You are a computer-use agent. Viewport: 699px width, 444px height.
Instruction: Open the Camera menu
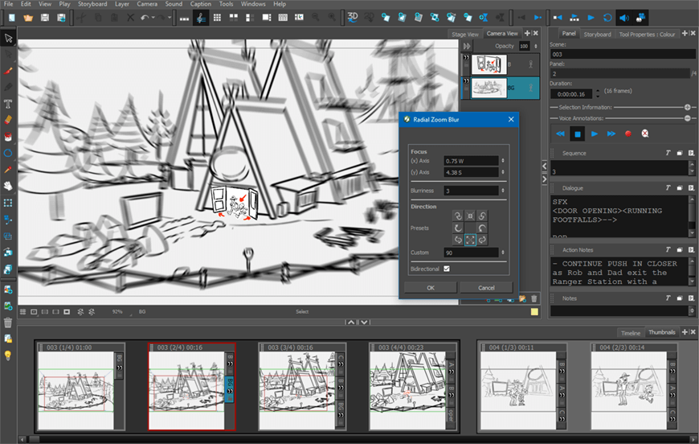pos(147,4)
